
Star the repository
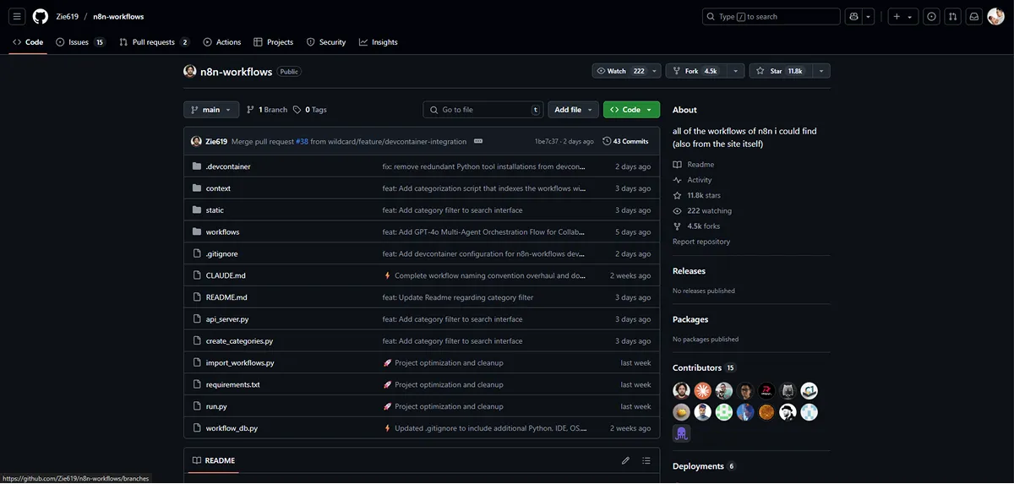(x=779, y=71)
